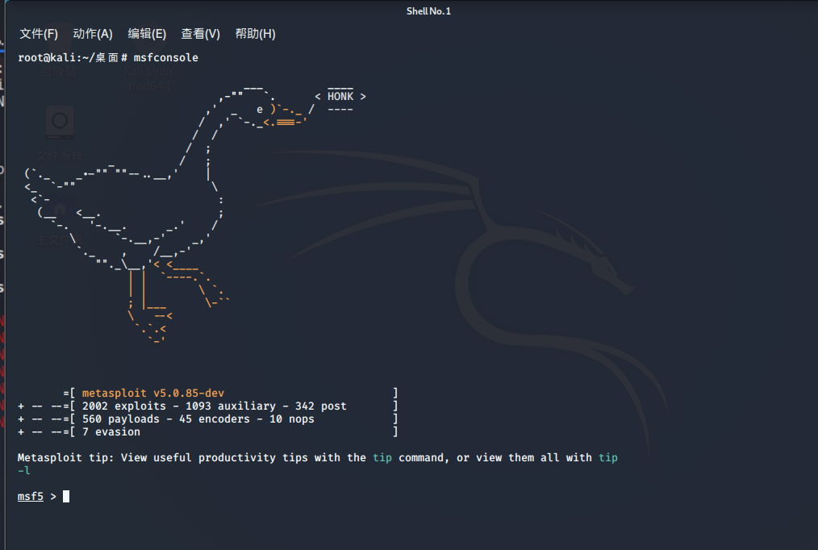Open the 动作(A) menu

93,34
